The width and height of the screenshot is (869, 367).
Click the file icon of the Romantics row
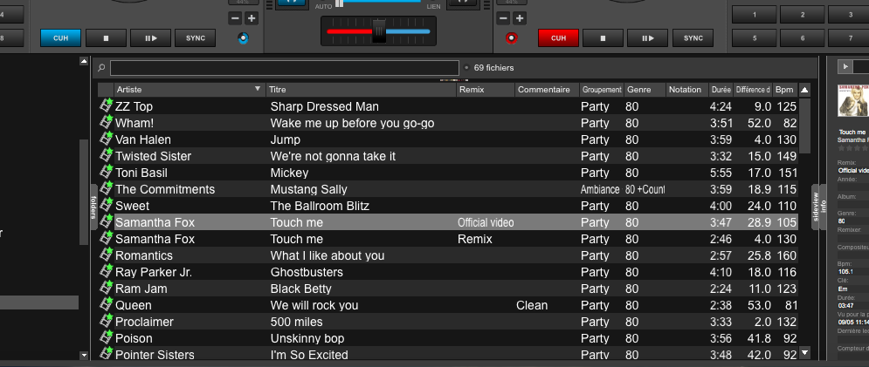pyautogui.click(x=106, y=255)
